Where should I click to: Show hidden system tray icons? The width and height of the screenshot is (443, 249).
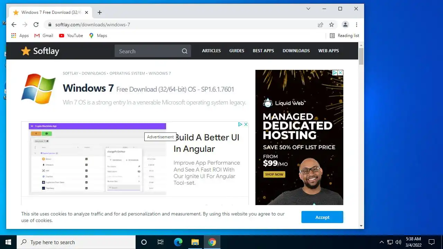click(382, 242)
